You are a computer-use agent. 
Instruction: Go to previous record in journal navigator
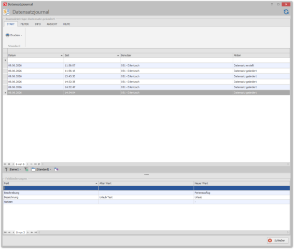[13, 164]
